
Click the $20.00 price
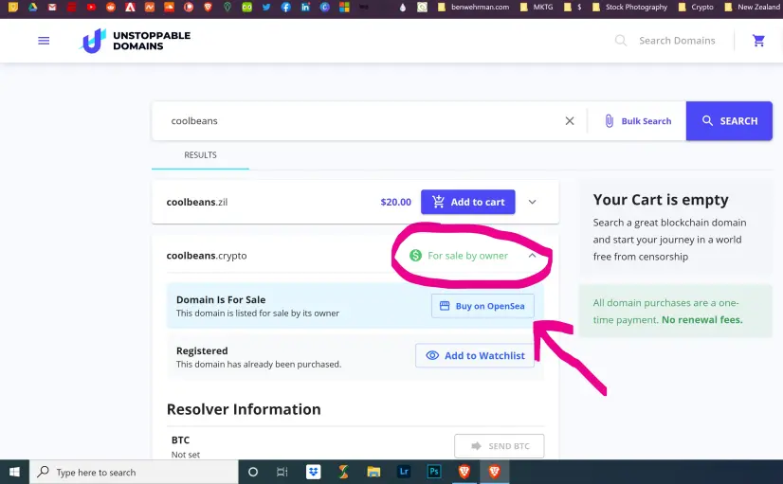[395, 202]
